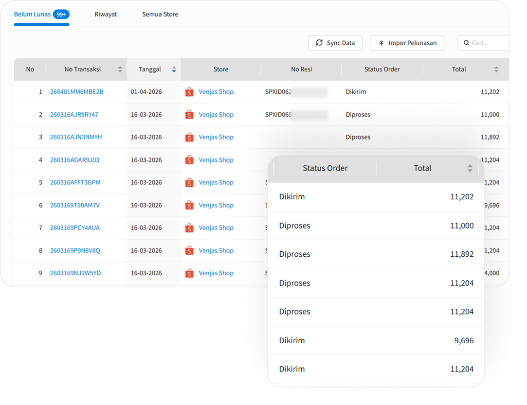527x405 pixels.
Task: Switch to the Riwayat tab
Action: pos(106,14)
